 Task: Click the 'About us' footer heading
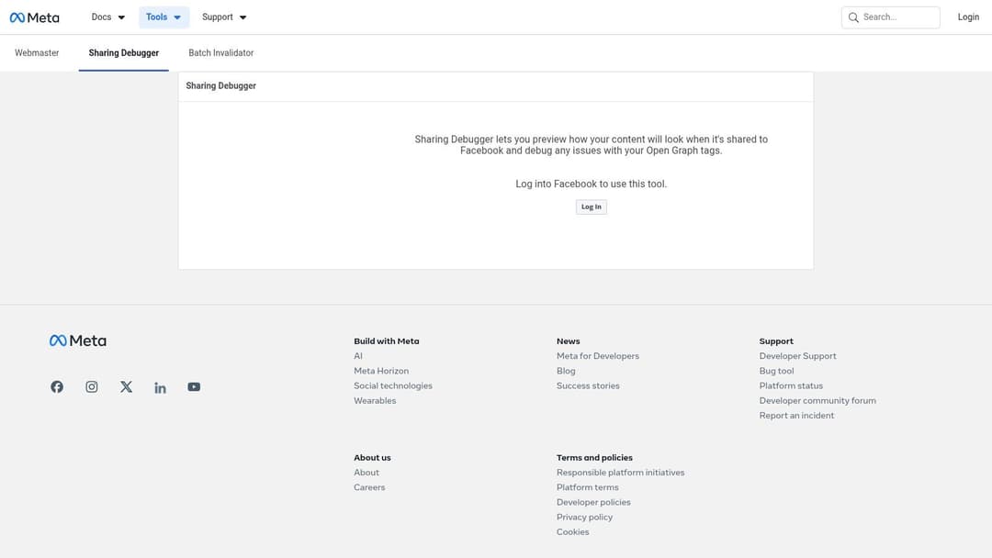click(x=373, y=458)
